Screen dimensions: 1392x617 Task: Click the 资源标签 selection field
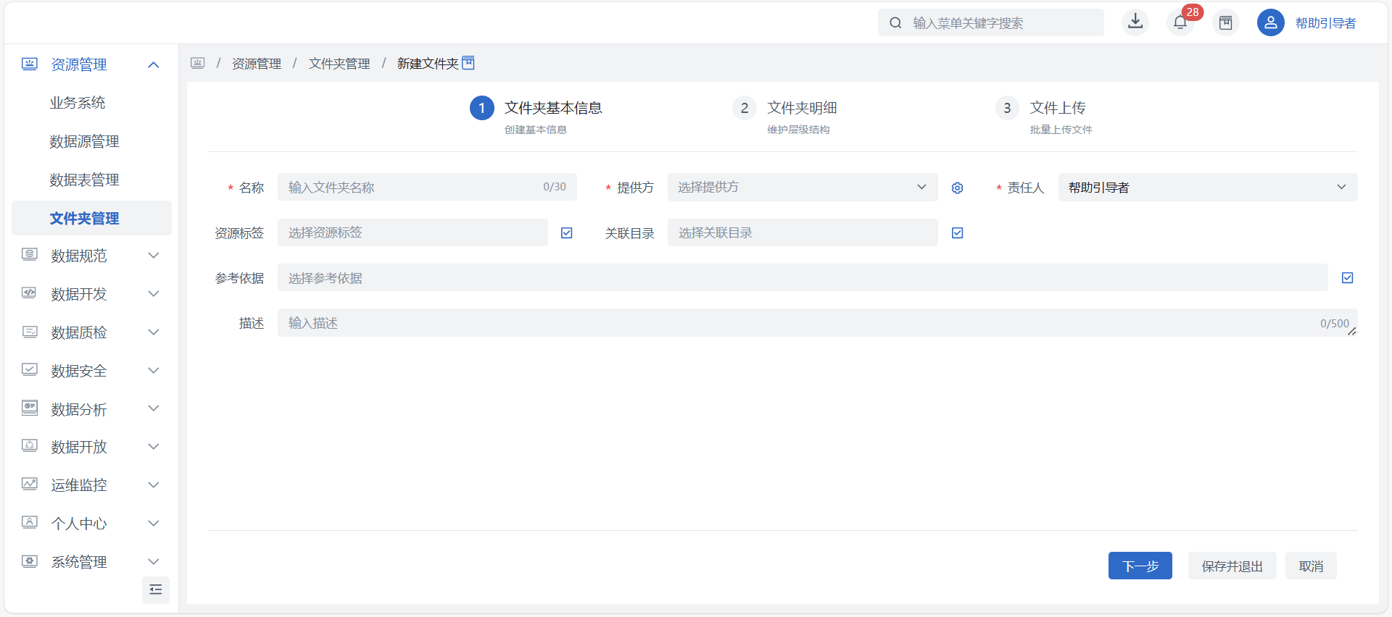click(x=413, y=232)
